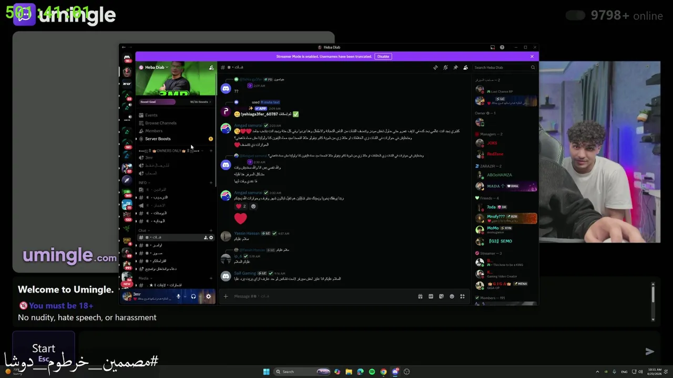The height and width of the screenshot is (378, 673).
Task: Open settings gear on selected chat channel
Action: pyautogui.click(x=211, y=237)
